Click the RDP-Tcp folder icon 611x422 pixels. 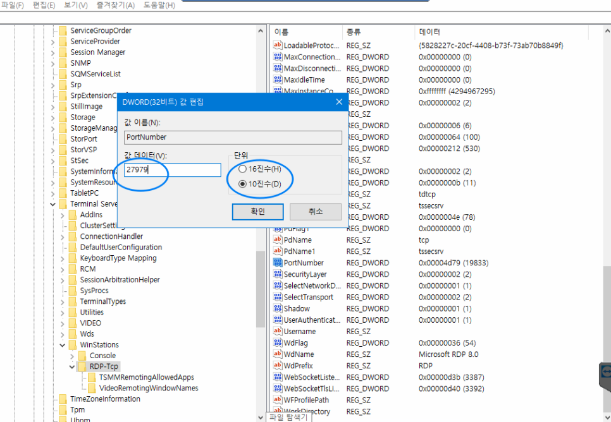(82, 366)
